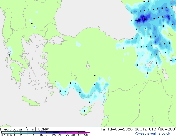Viewport: 176px width, 136px height.
Task: Open the weatheronline.co.uk copyright link
Action: tap(153, 134)
